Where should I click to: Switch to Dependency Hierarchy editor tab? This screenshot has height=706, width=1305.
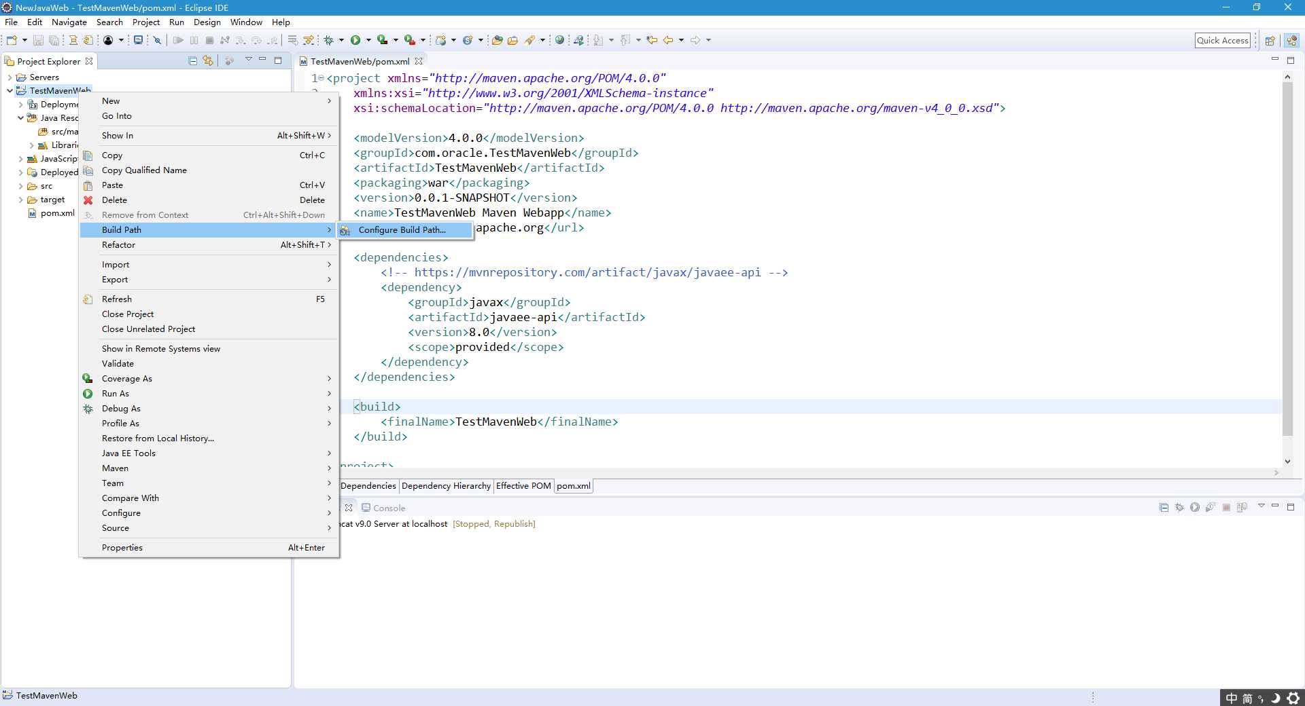click(446, 485)
